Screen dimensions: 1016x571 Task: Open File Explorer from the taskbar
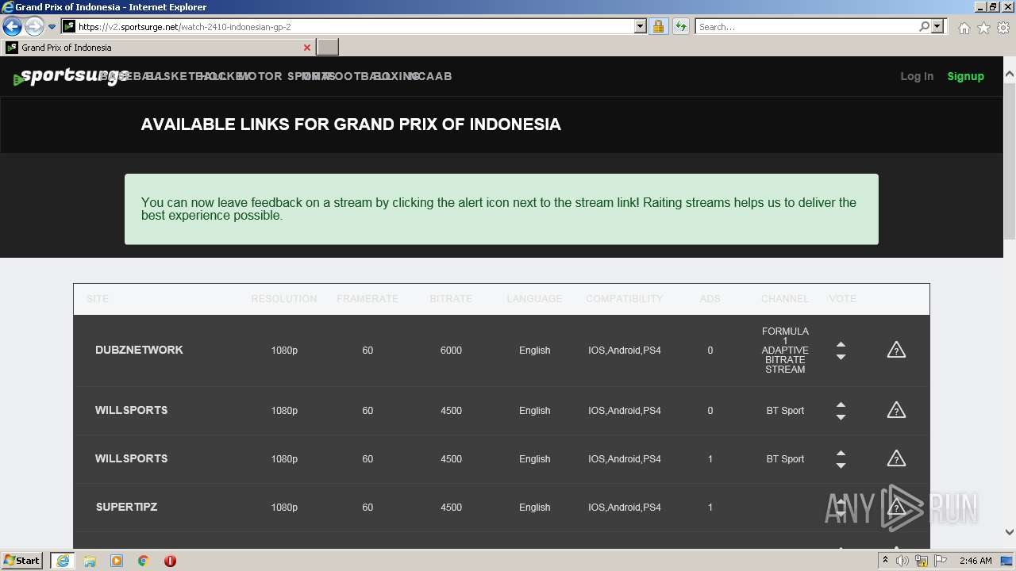point(90,561)
